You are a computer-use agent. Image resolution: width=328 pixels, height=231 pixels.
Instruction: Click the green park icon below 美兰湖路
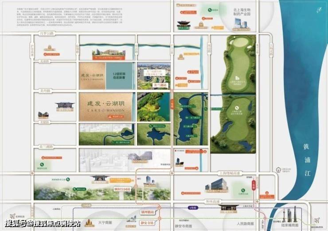click(x=42, y=164)
